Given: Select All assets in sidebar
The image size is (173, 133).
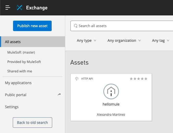Looking at the screenshot, I should pos(13,42).
